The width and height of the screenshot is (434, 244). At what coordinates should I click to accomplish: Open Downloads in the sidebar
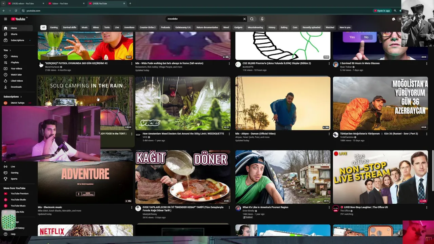pos(18,87)
